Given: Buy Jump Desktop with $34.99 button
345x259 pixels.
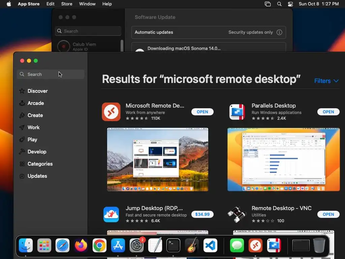Looking at the screenshot, I should [202, 214].
